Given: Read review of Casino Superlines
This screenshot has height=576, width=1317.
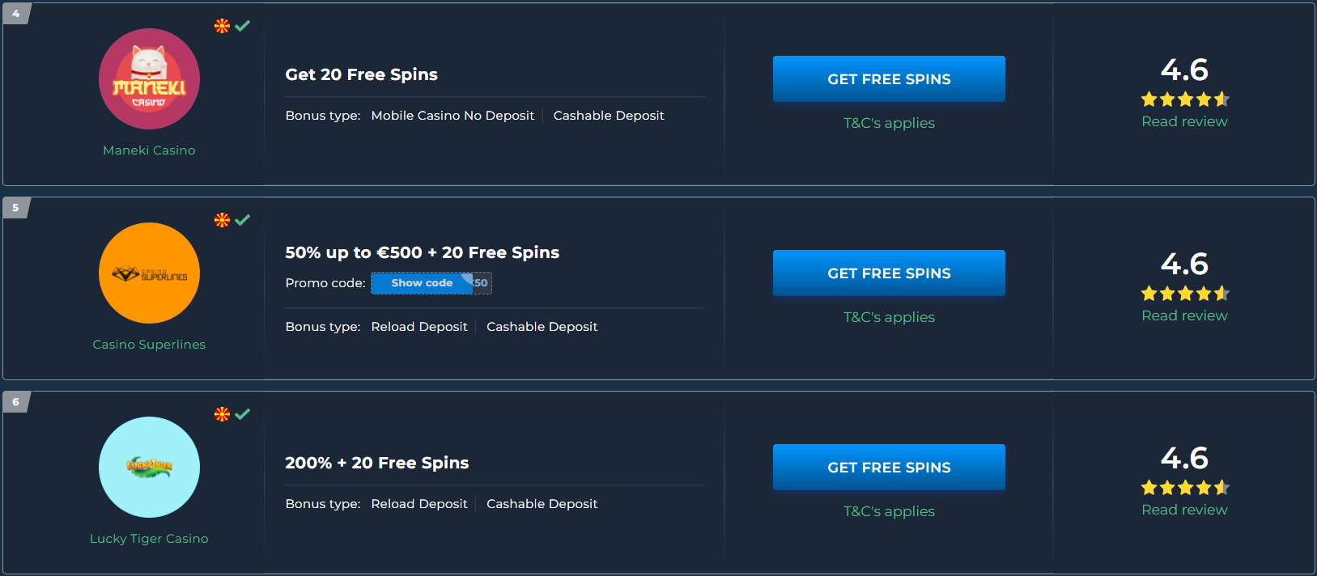Looking at the screenshot, I should click(x=1185, y=316).
